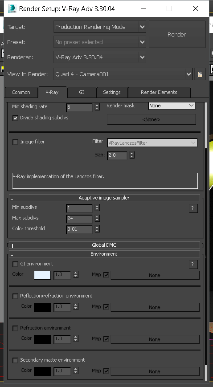Image resolution: width=213 pixels, height=387 pixels.
Task: Open the image Filter type dropdown
Action: pyautogui.click(x=152, y=143)
